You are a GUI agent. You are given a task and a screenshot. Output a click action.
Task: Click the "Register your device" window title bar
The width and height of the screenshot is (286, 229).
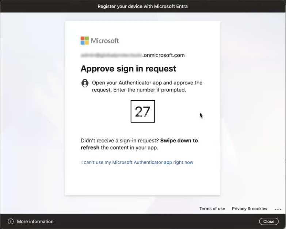[143, 6]
